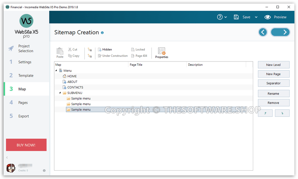The height and width of the screenshot is (179, 298).
Task: Collapse the SUBMENU tree node
Action: (x=60, y=93)
